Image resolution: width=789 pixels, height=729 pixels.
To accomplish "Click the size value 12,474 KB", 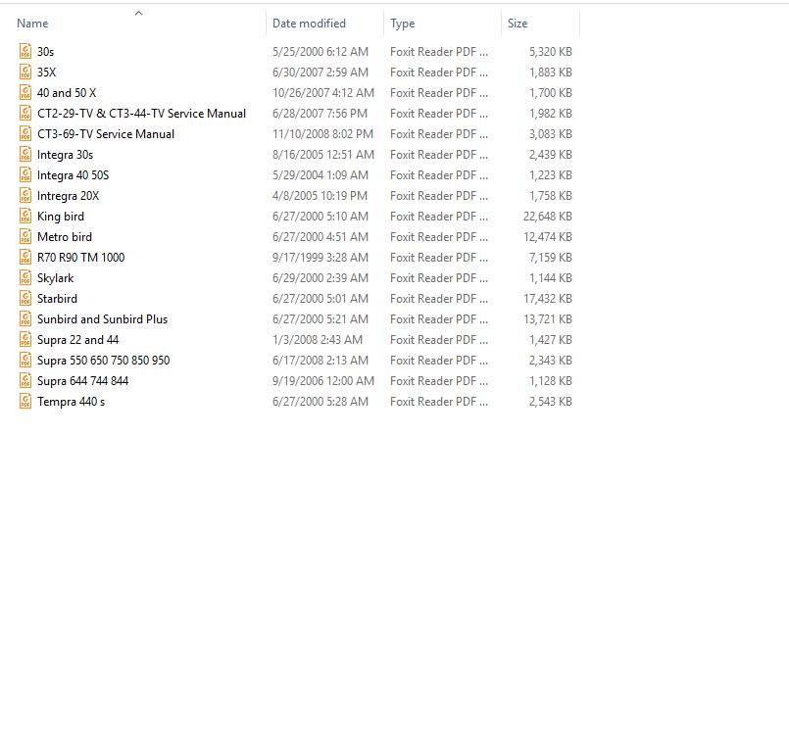I will [x=548, y=237].
